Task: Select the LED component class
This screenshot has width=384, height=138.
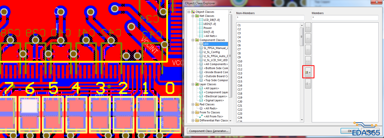Action: pyautogui.click(x=206, y=44)
